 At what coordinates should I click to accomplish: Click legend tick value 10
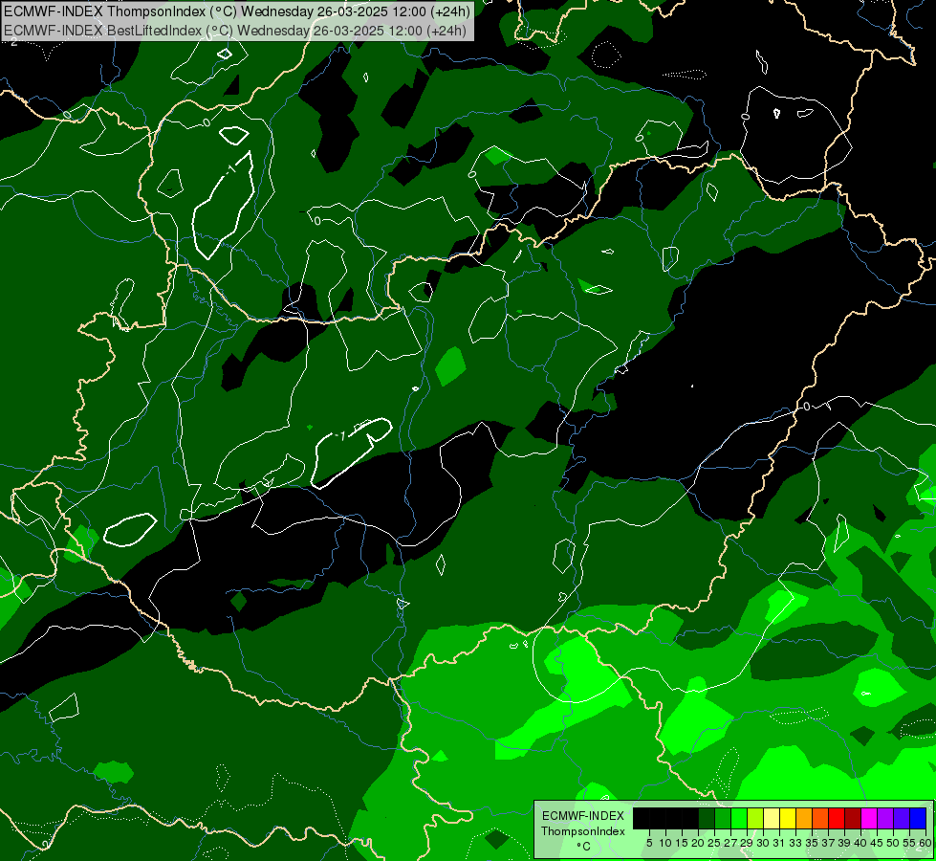(665, 843)
